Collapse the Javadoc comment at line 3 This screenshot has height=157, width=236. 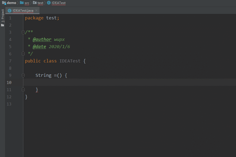point(23,32)
